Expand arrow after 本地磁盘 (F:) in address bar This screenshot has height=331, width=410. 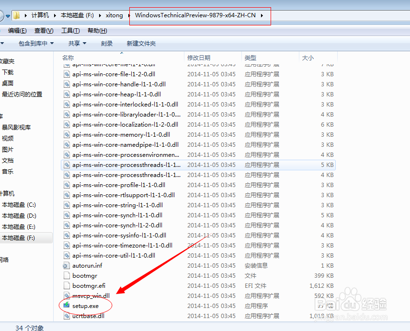[x=100, y=15]
